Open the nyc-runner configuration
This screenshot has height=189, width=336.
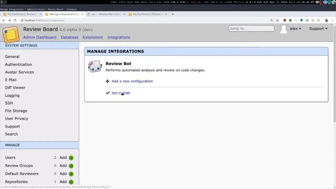pos(121,93)
